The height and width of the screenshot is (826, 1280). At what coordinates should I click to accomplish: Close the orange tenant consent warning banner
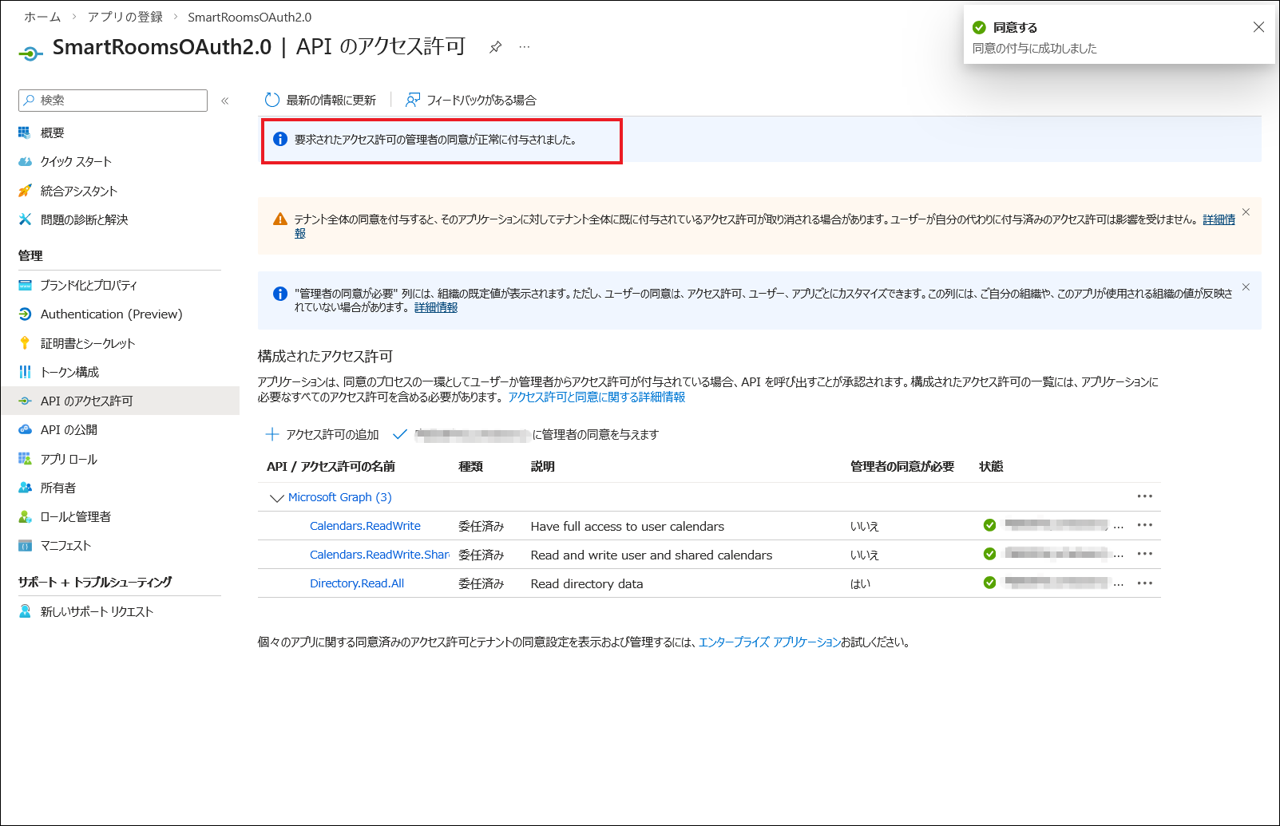point(1246,212)
